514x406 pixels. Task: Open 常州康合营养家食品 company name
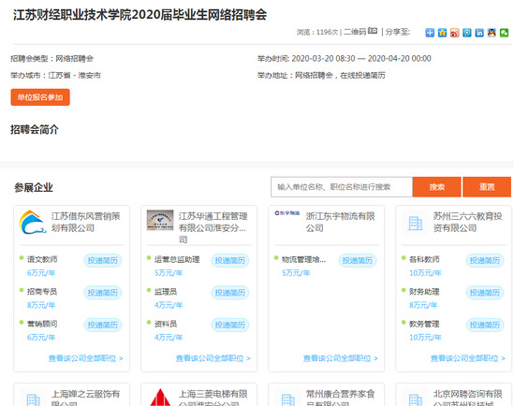[x=340, y=398]
